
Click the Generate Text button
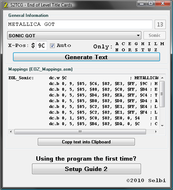(86, 57)
